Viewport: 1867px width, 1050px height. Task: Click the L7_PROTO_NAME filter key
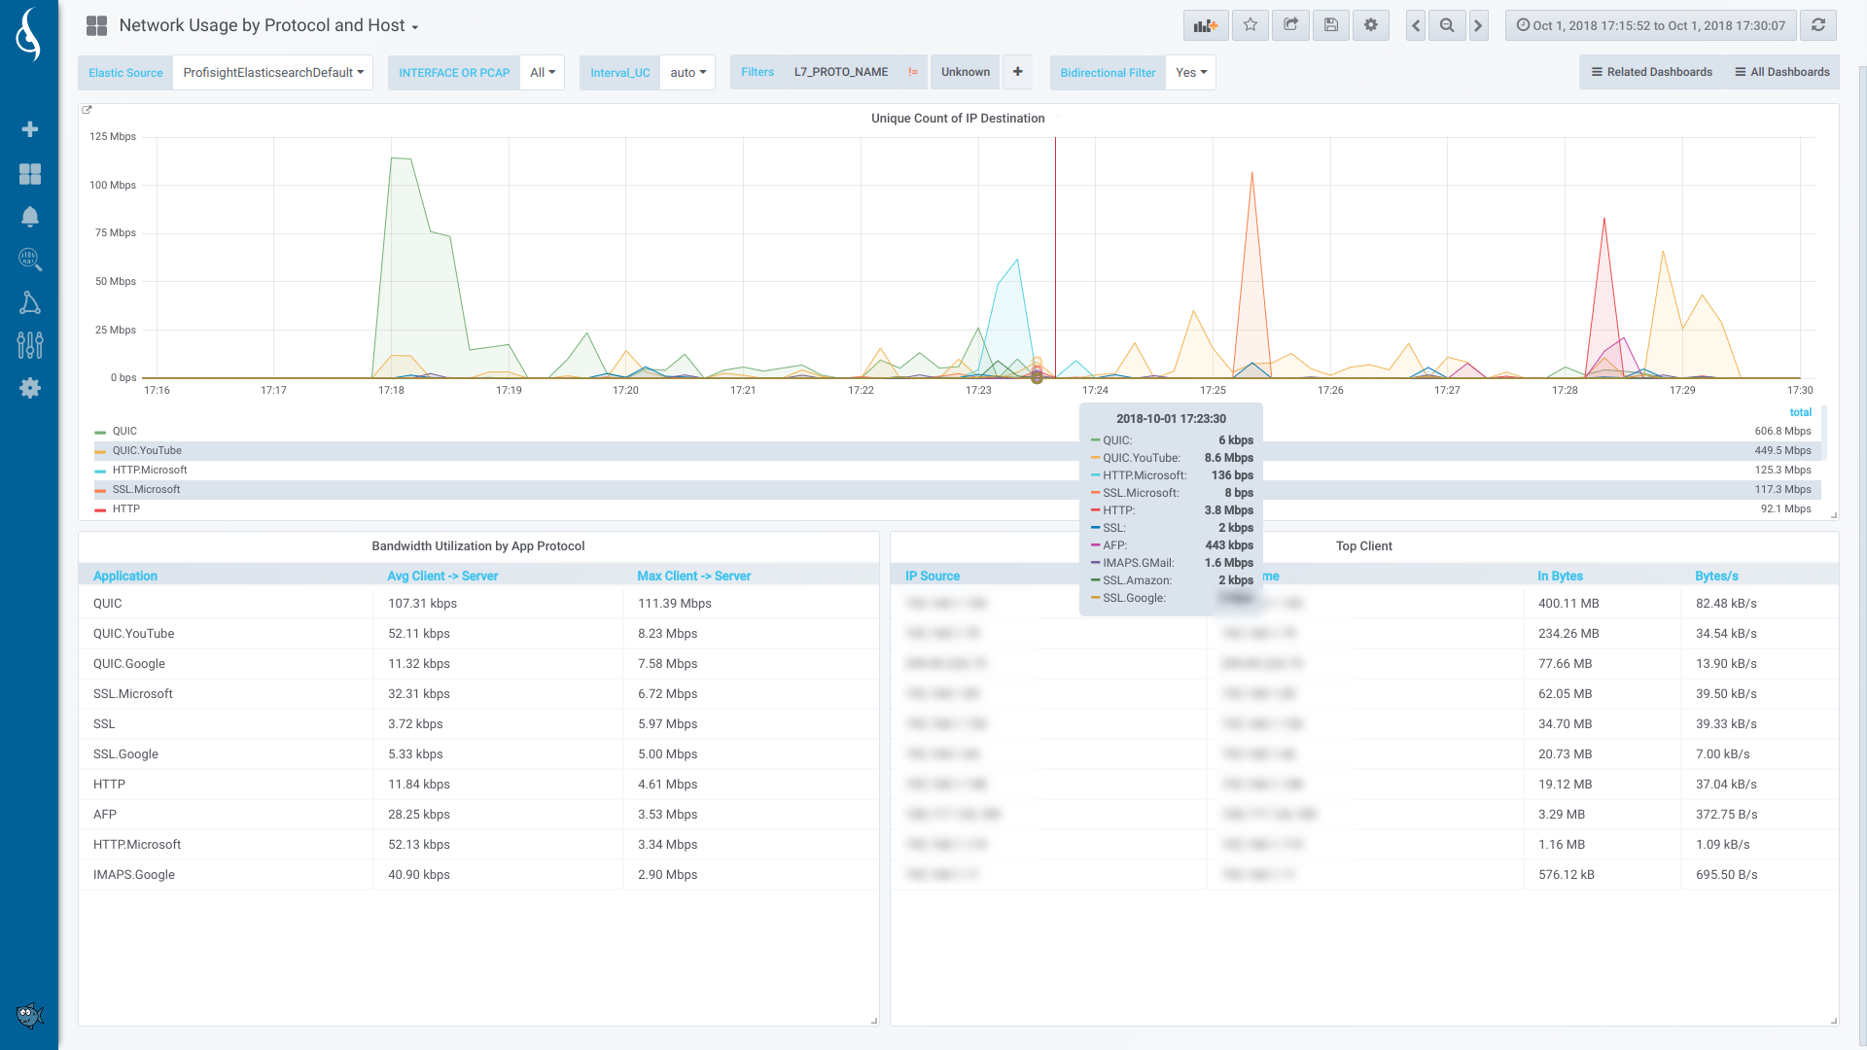point(840,72)
